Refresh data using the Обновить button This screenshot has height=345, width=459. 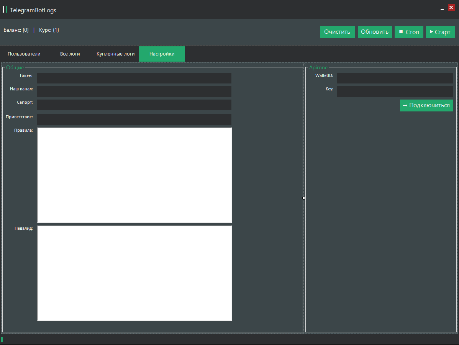(375, 32)
